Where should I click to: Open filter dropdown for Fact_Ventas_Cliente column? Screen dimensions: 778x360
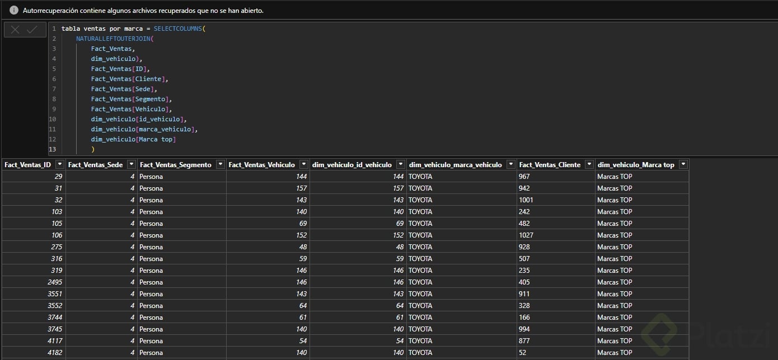pos(589,164)
